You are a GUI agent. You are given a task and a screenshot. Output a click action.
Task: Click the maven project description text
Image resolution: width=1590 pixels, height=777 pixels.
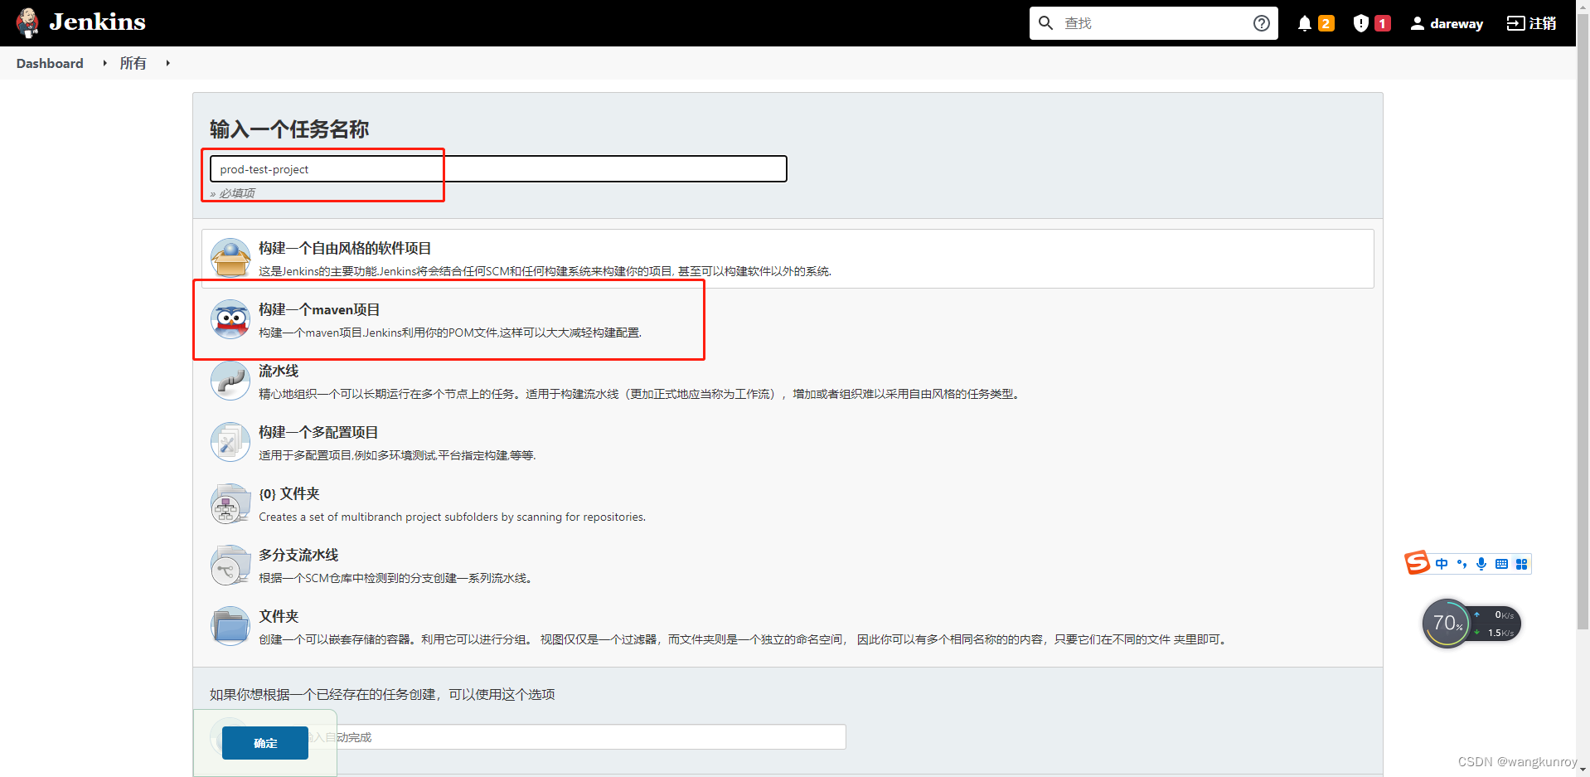click(x=450, y=333)
